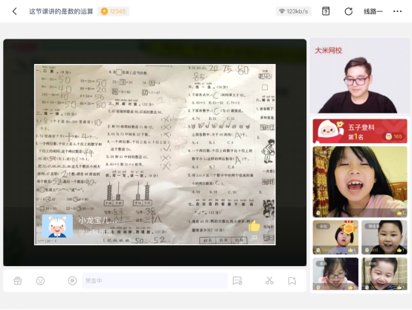Open 小龙宝儿 zebra avatar
The image size is (412, 310).
tap(57, 227)
